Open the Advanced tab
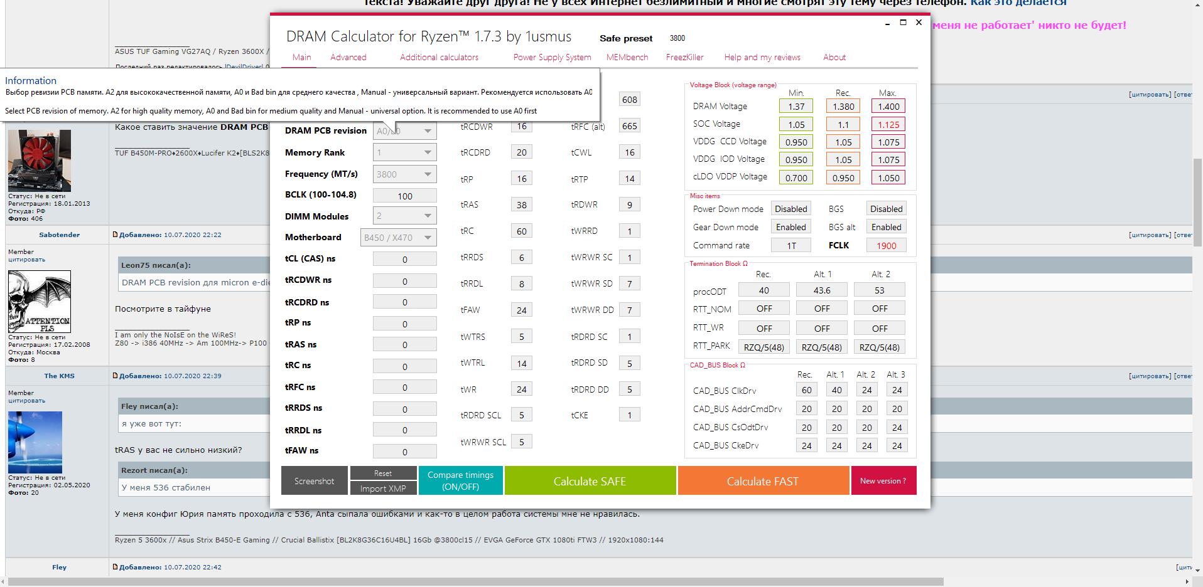1203x587 pixels. tap(348, 57)
